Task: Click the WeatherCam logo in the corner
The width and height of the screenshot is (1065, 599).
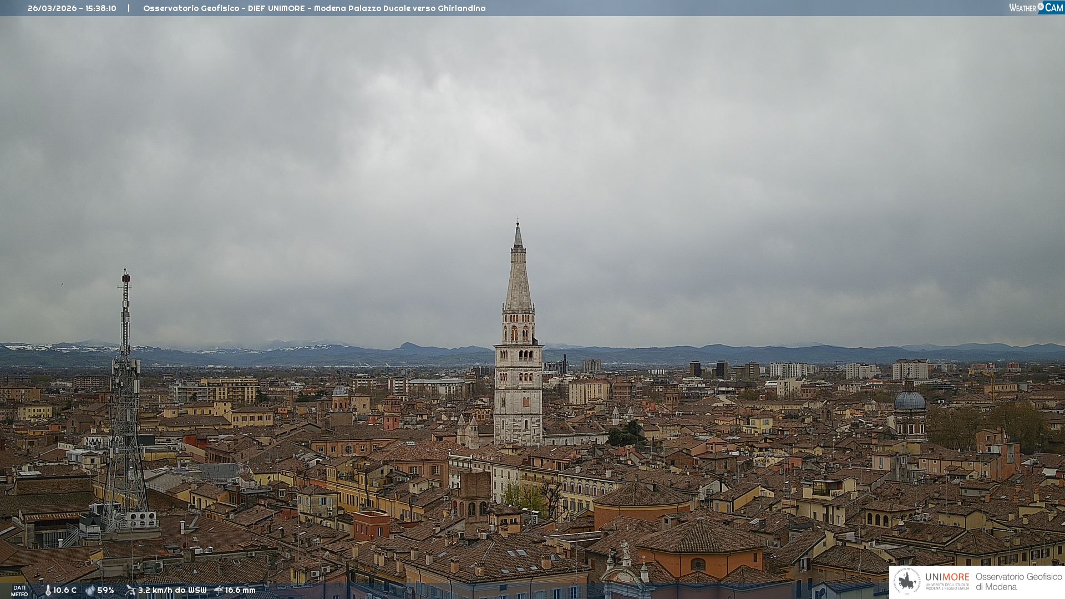Action: (x=1036, y=7)
